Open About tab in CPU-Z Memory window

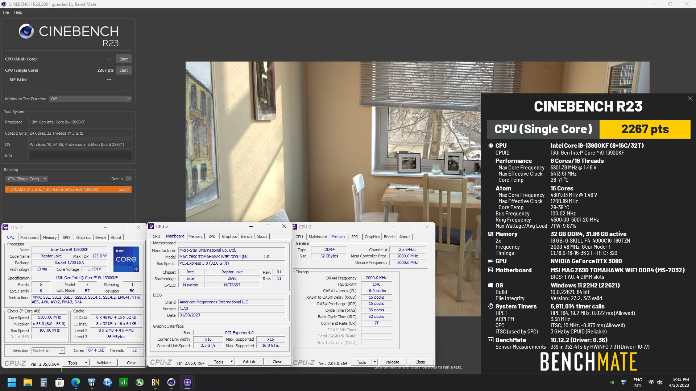405,237
